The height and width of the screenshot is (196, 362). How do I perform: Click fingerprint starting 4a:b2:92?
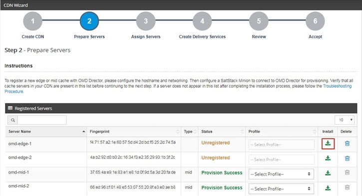point(132,157)
